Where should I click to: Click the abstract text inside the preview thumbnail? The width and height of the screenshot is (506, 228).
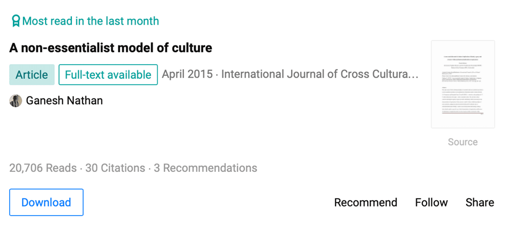point(463,99)
